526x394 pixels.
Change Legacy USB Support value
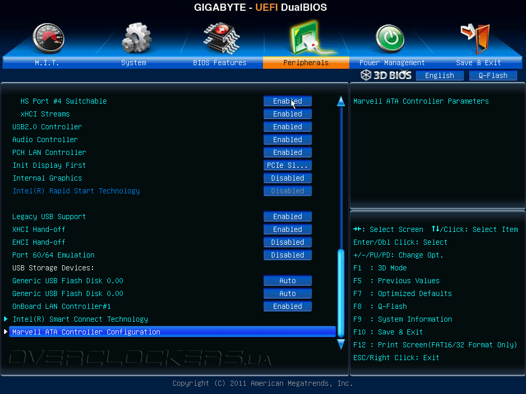pos(288,216)
